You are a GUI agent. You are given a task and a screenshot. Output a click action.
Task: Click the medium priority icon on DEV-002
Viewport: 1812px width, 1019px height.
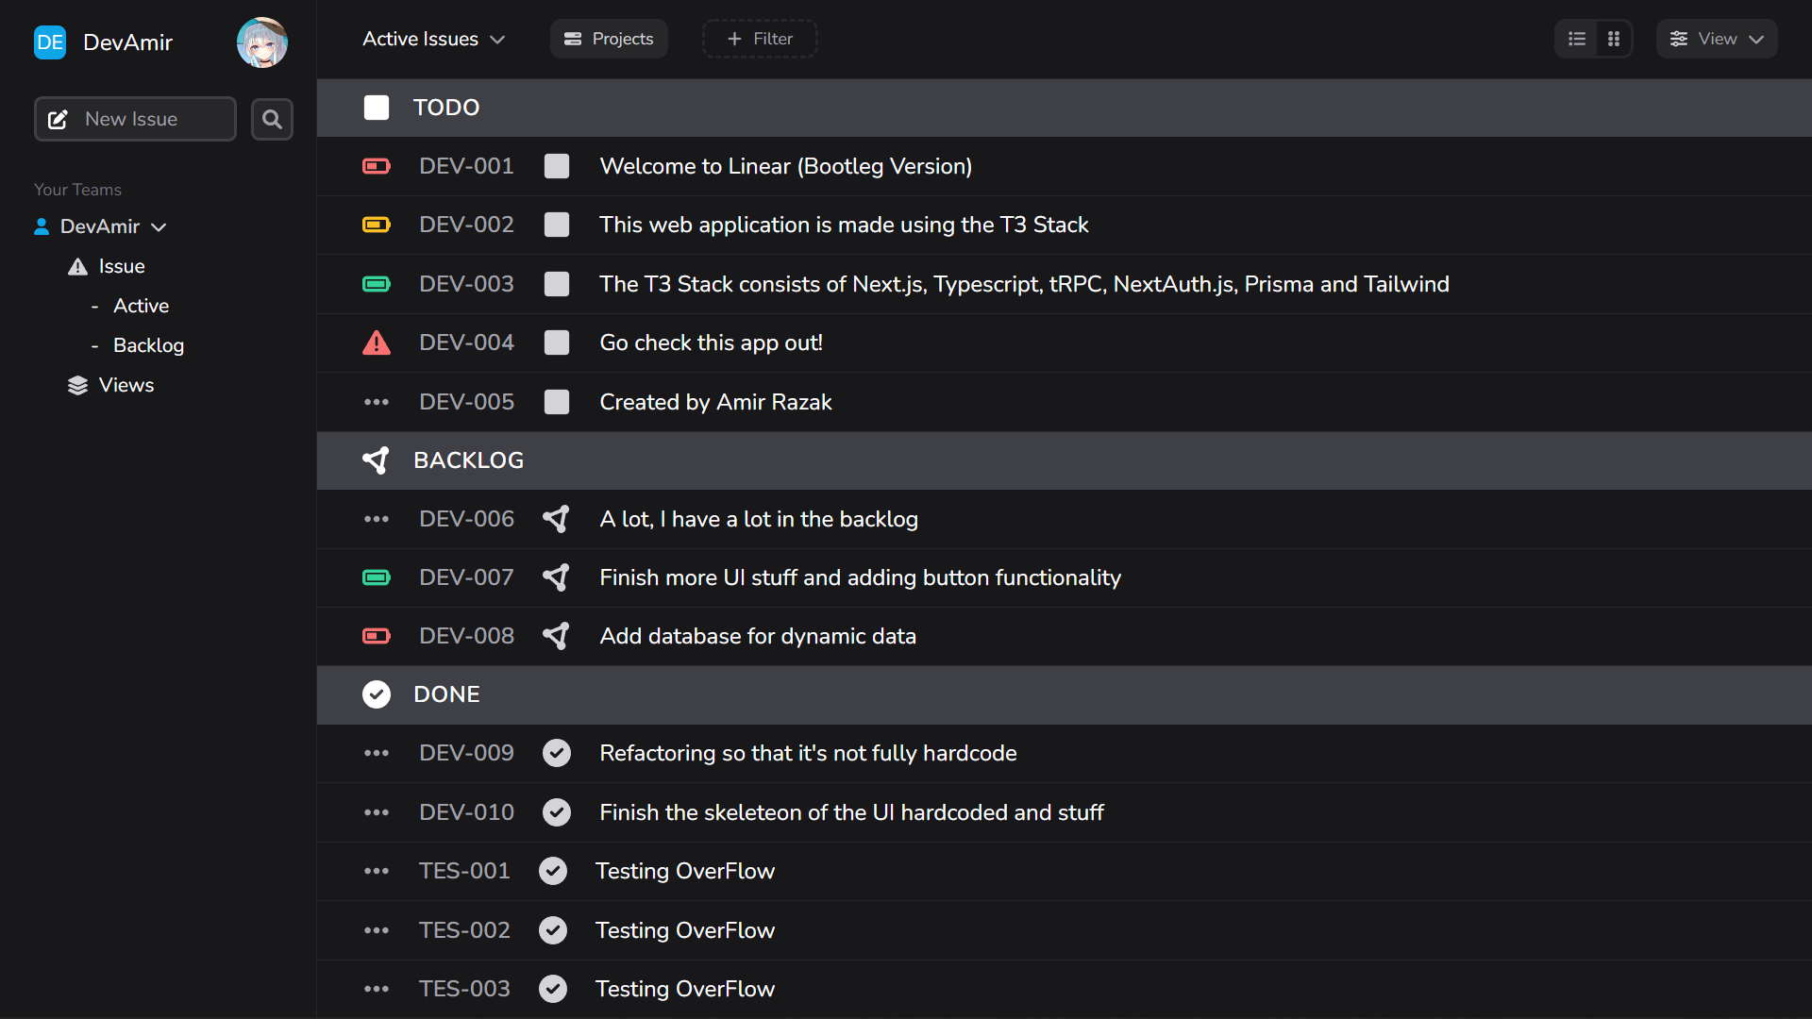coord(377,225)
